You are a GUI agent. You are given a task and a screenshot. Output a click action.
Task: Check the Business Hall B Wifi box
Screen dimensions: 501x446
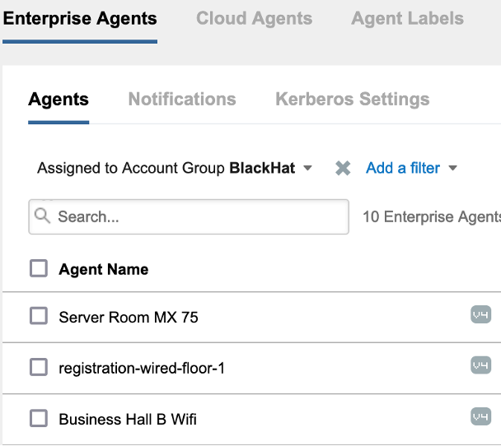tap(39, 418)
